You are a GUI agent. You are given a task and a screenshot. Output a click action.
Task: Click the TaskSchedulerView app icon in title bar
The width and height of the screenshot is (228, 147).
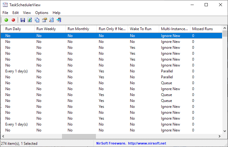pos(5,5)
